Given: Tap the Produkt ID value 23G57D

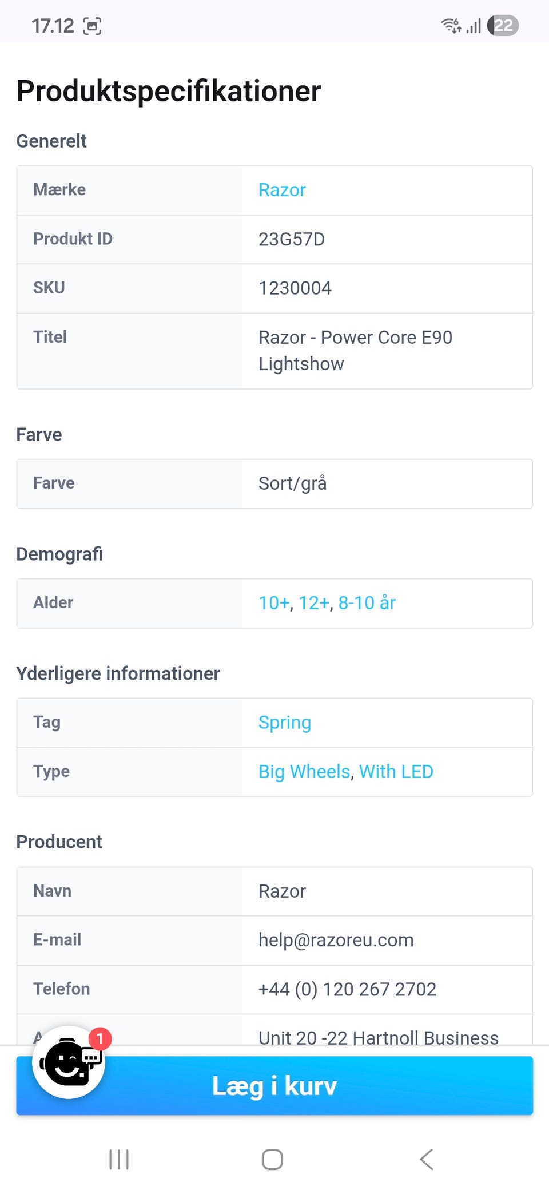Looking at the screenshot, I should coord(291,239).
